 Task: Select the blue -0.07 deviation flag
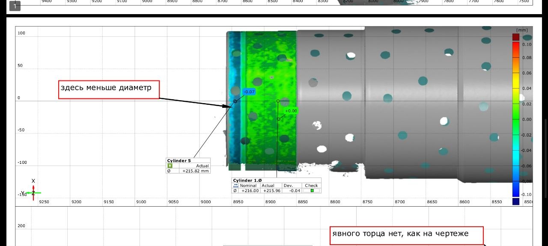point(249,92)
